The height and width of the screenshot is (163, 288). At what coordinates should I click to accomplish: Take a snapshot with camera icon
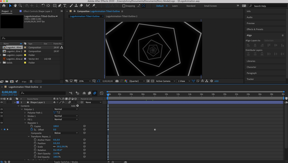117,81
